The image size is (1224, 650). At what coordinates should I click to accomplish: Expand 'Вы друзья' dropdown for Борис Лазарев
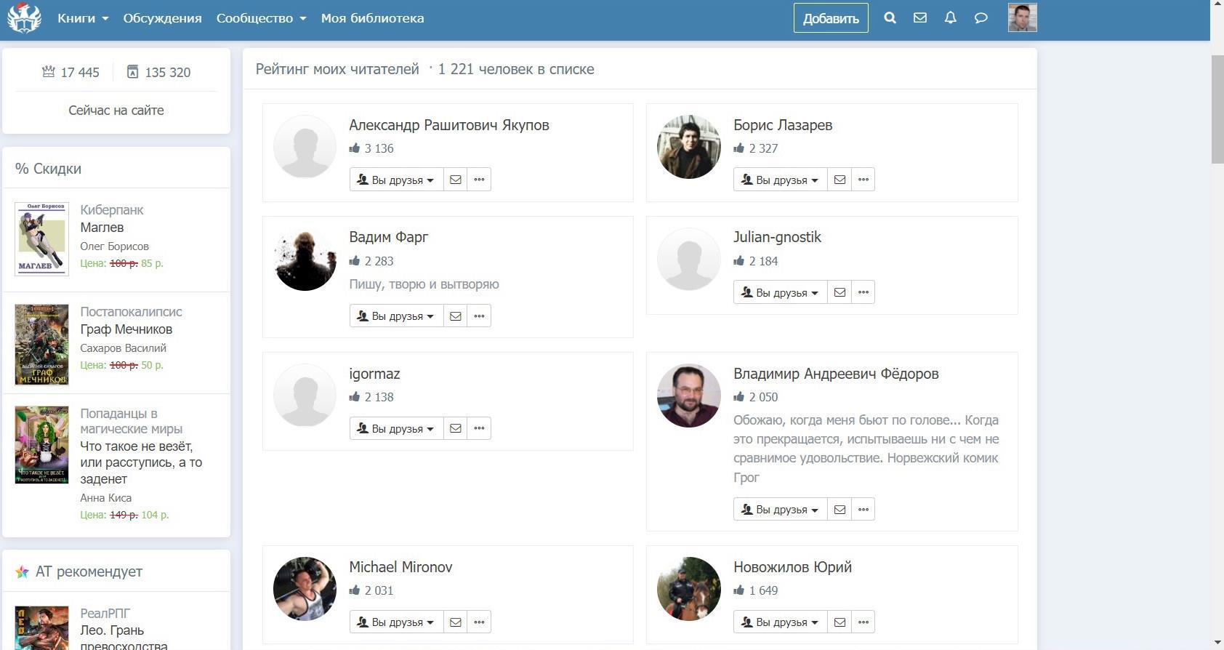point(781,180)
